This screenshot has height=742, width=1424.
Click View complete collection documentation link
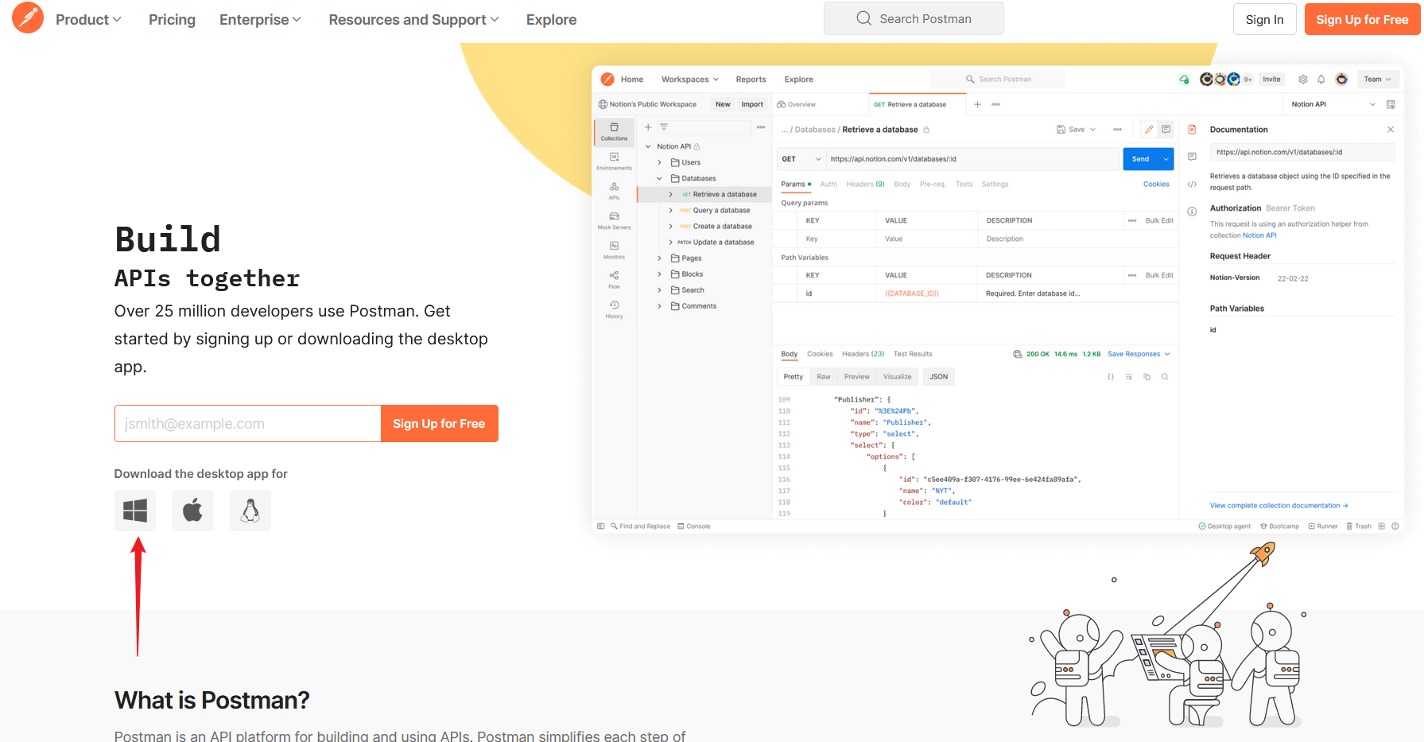coord(1278,506)
